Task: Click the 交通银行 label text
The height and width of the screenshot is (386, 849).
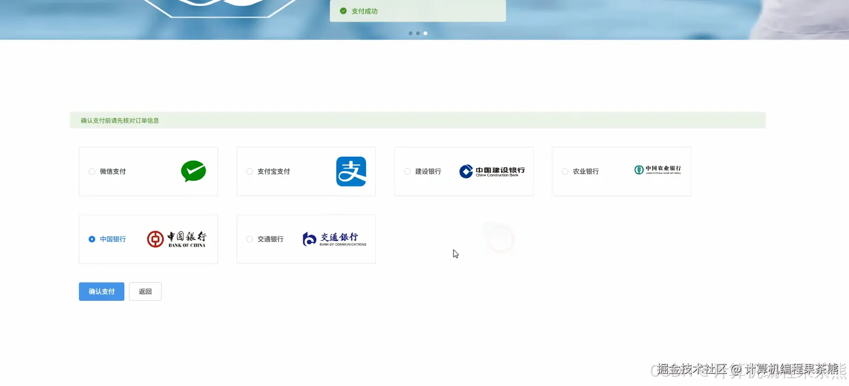Action: pos(270,239)
